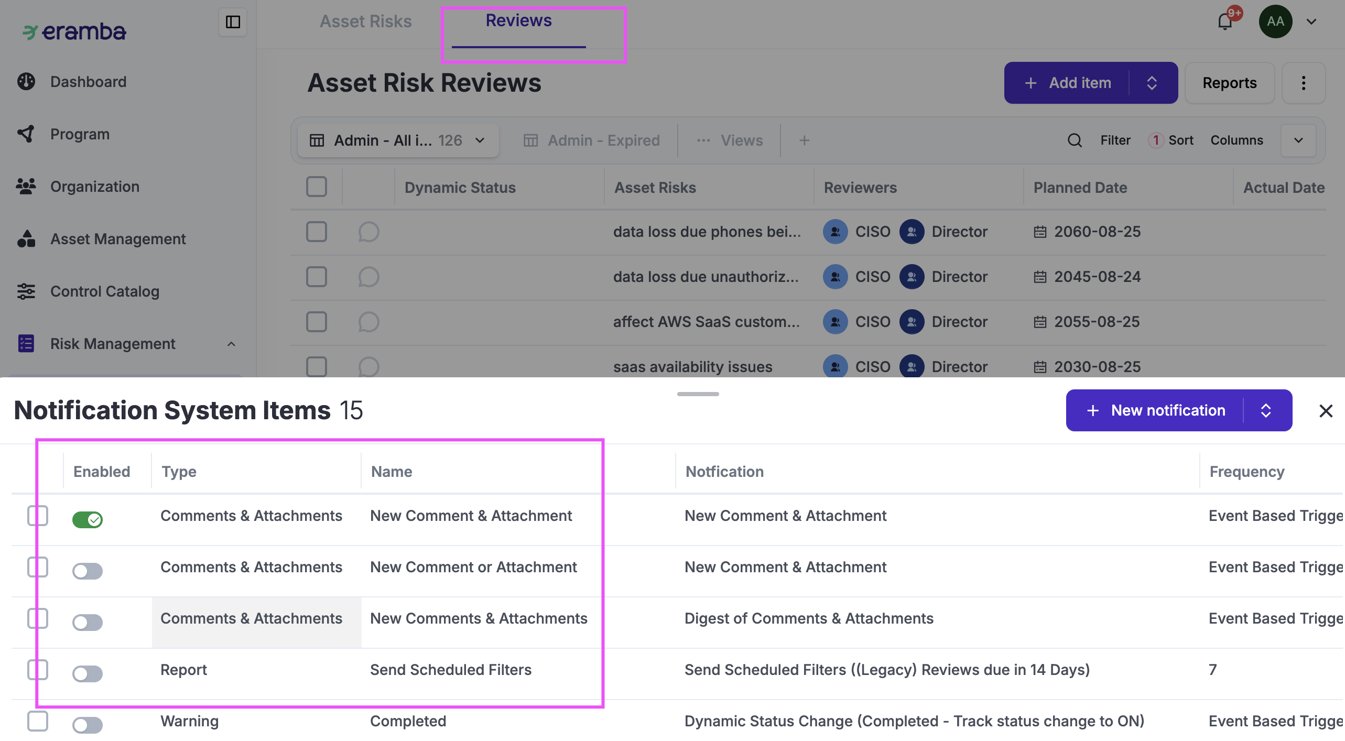Click the notification bell icon

[x=1225, y=22]
